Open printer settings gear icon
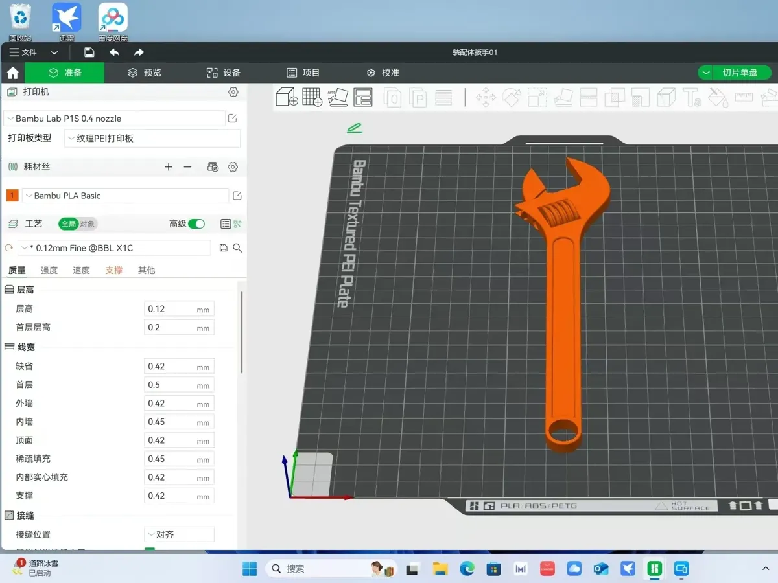Screen dimensions: 778x583 pyautogui.click(x=233, y=92)
